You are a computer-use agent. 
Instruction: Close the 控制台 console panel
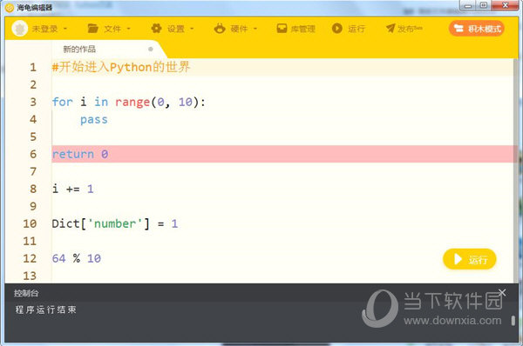(x=502, y=293)
